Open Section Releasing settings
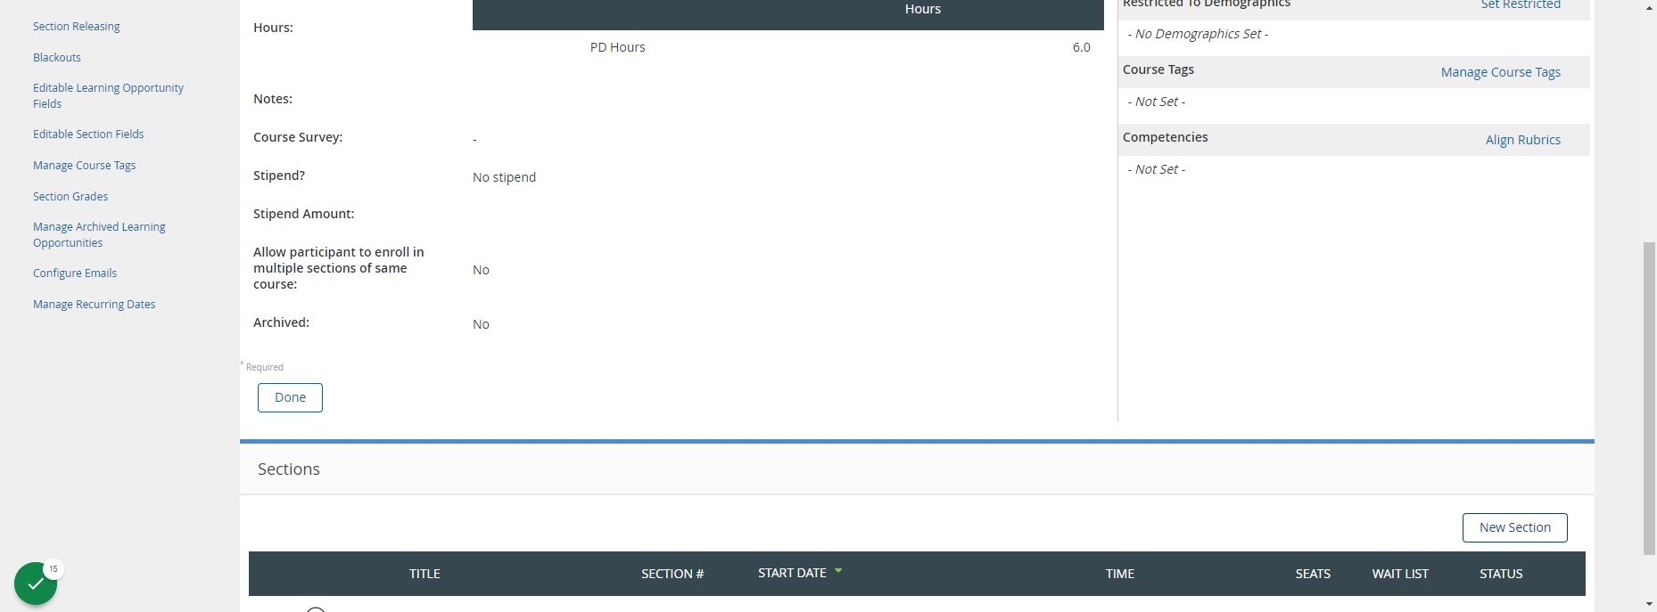The height and width of the screenshot is (612, 1657). (x=76, y=27)
